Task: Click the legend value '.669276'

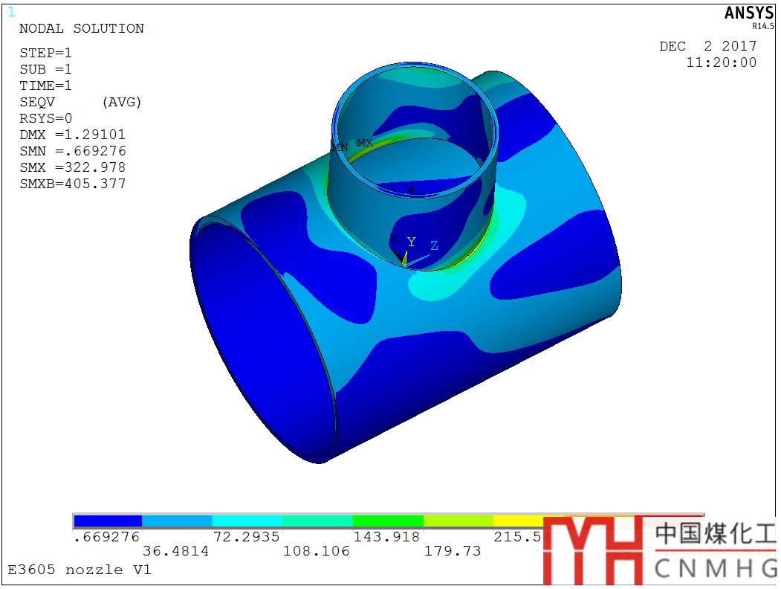Action: coord(106,537)
